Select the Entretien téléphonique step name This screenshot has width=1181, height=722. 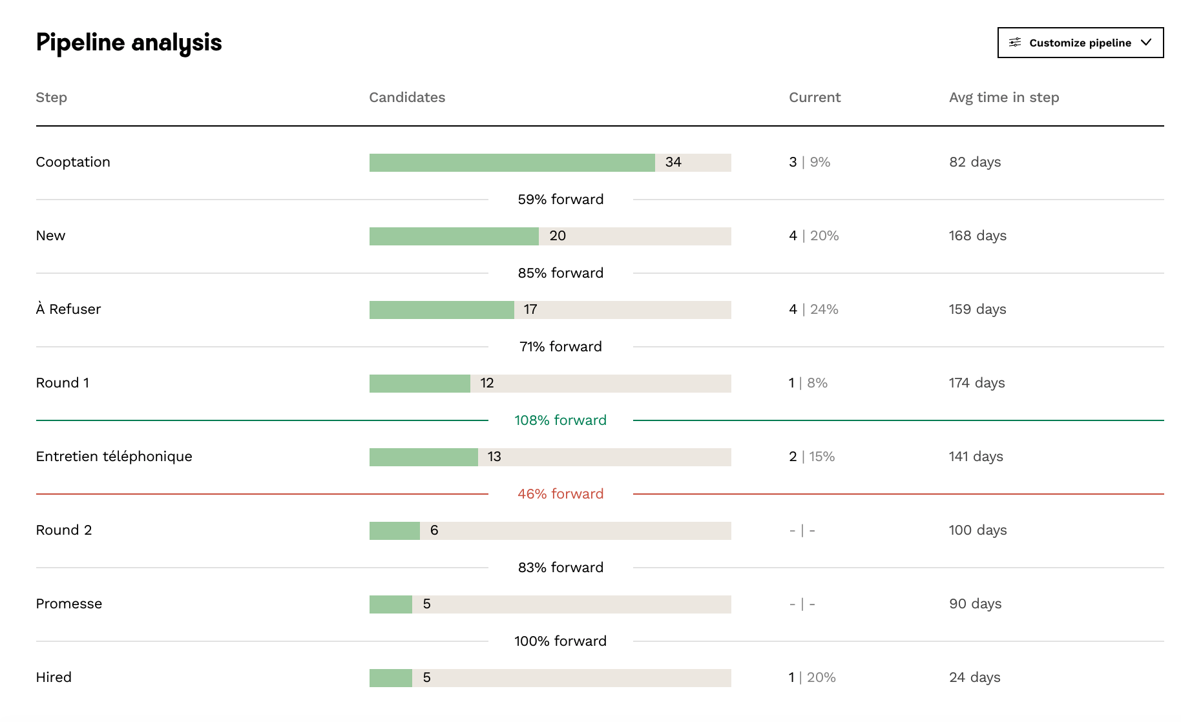[114, 457]
